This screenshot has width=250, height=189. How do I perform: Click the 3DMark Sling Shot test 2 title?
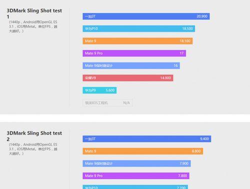point(34,136)
